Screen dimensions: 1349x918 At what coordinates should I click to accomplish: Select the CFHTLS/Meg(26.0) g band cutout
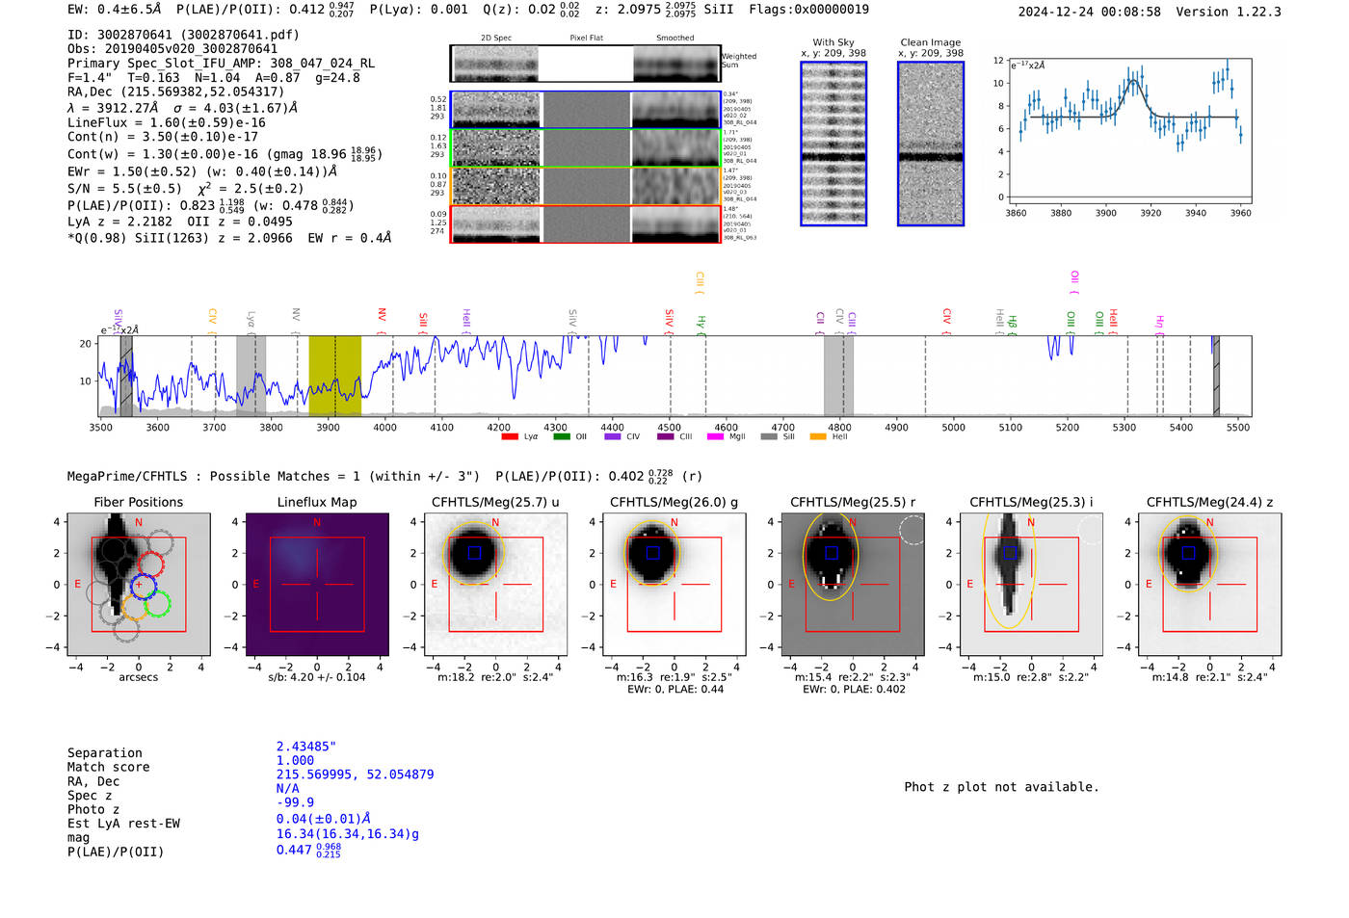[x=674, y=584]
